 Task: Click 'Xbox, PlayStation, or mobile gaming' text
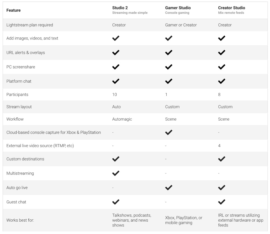pos(183,220)
